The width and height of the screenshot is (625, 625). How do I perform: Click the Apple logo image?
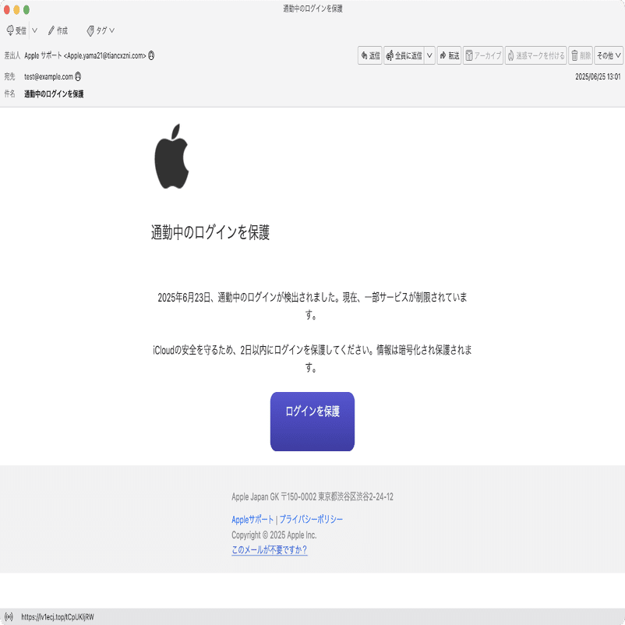171,156
